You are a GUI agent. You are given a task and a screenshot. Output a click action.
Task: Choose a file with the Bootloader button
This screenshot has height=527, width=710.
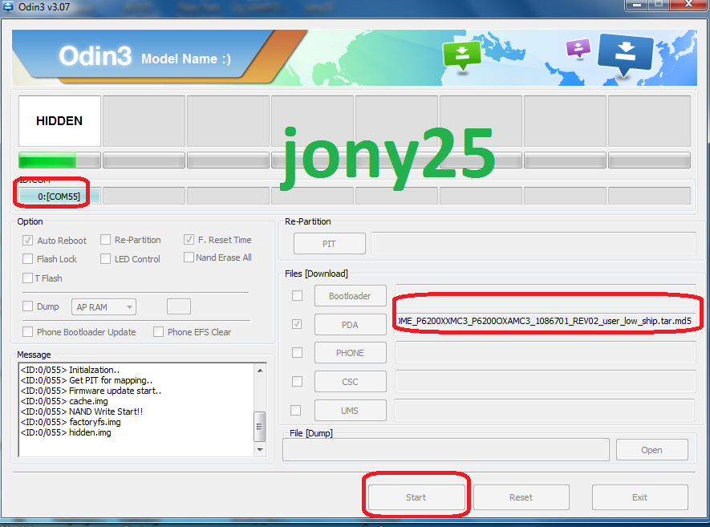point(350,296)
